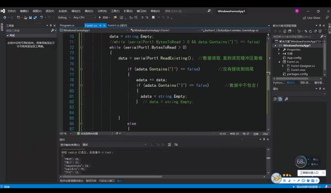Click the wrench Property Pages icon
The image size is (331, 193).
coord(286,99)
